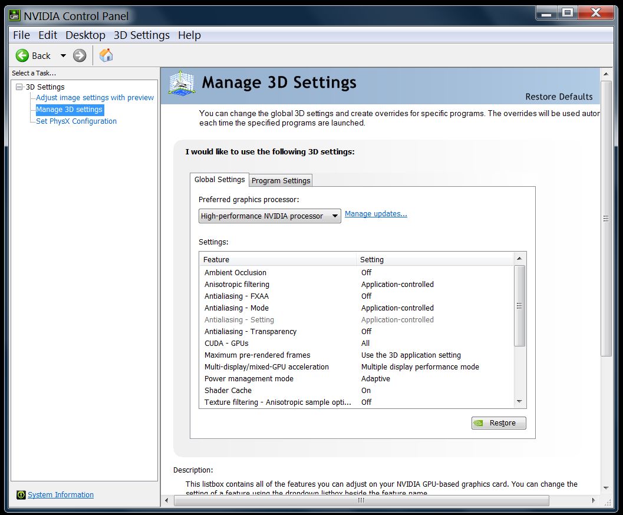Screen dimensions: 623x515
Task: Select the Antialiasing - Mode row
Action: 357,308
